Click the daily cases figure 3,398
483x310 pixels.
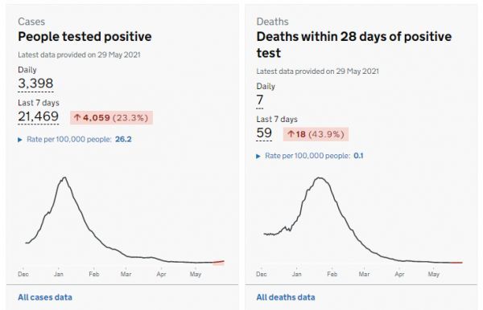click(35, 84)
